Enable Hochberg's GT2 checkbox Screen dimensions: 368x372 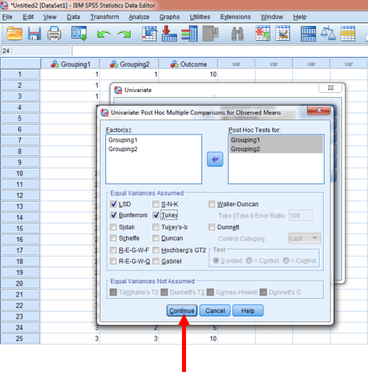156,250
